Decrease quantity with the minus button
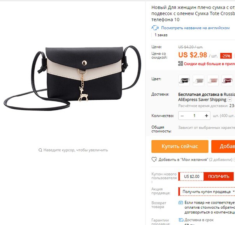The height and width of the screenshot is (225, 235). (x=182, y=116)
